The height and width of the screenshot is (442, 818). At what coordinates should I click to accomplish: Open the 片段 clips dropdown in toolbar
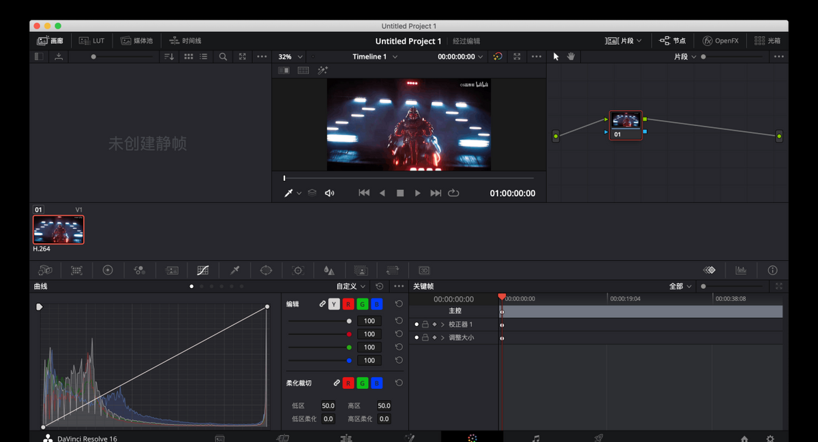624,41
